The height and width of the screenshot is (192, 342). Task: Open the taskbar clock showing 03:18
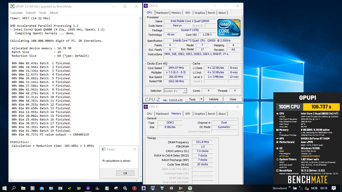(x=324, y=188)
